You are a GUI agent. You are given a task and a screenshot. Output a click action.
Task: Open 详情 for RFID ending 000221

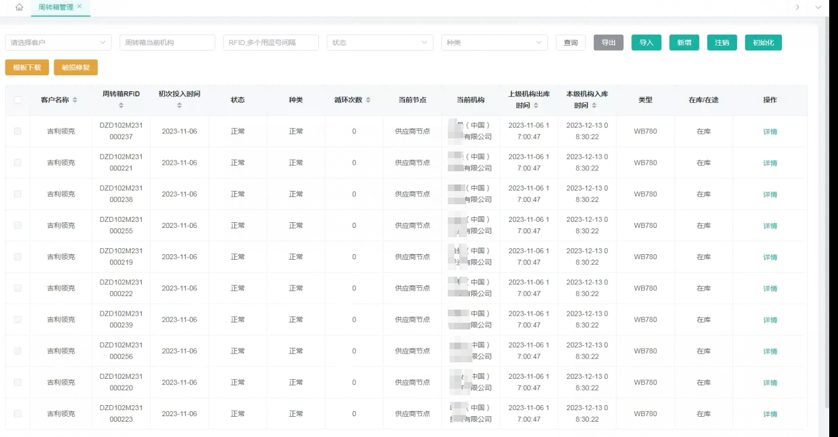[770, 163]
